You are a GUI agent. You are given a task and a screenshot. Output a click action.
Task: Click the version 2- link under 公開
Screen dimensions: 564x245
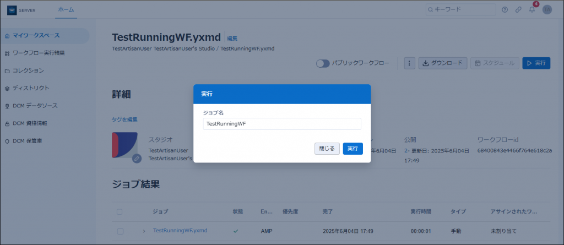(x=406, y=151)
